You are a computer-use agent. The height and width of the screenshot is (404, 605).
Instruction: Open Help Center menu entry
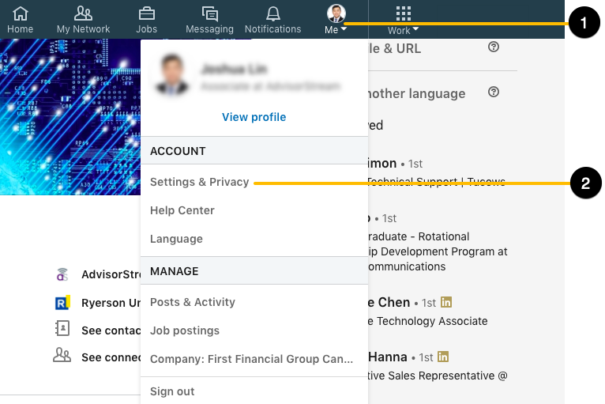click(182, 210)
